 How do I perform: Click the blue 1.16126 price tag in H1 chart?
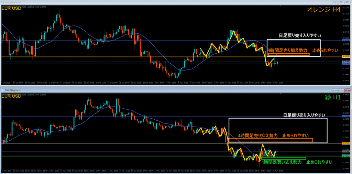tap(345, 116)
